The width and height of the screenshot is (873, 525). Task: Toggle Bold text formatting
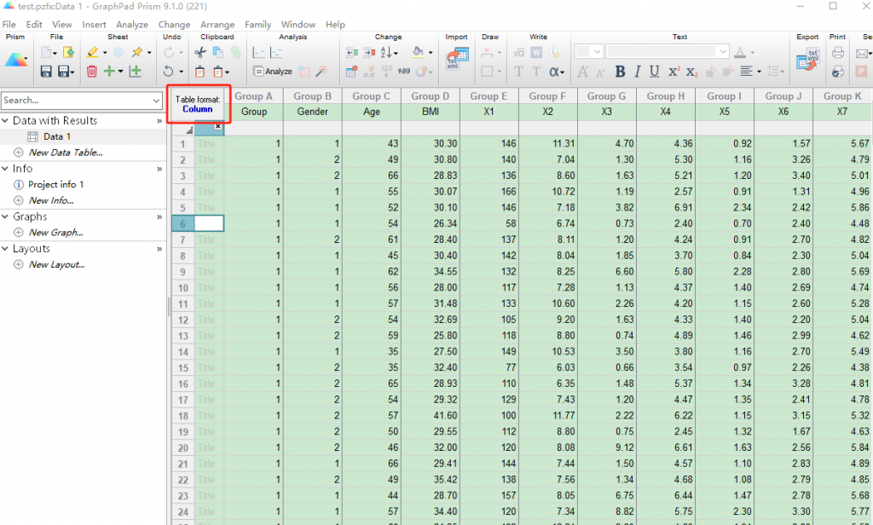click(620, 72)
